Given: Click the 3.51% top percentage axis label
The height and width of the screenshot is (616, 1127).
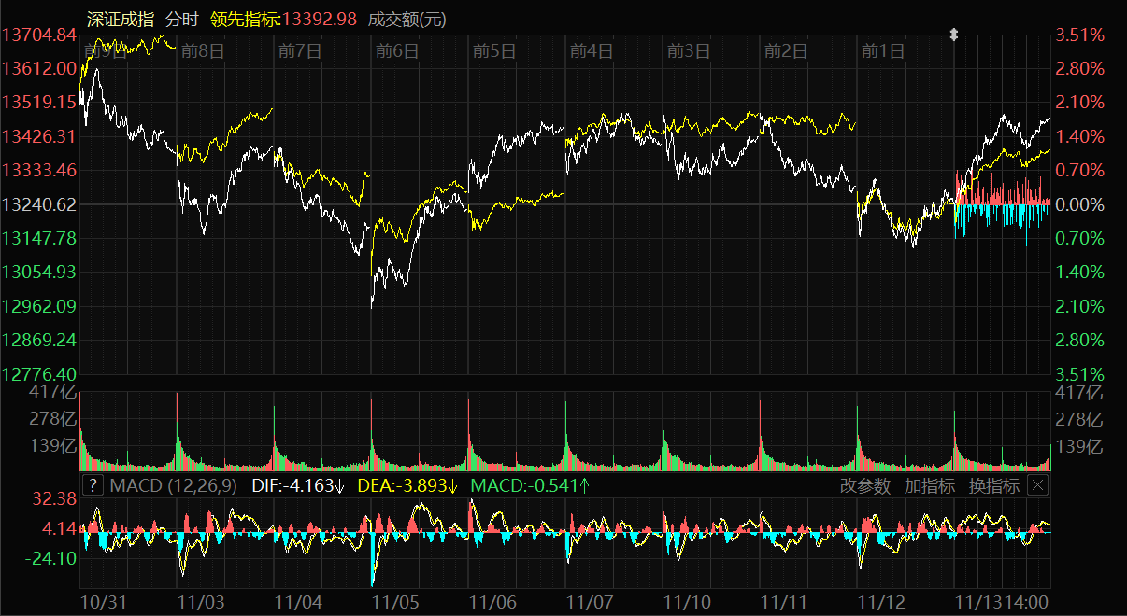Looking at the screenshot, I should coord(1080,35).
